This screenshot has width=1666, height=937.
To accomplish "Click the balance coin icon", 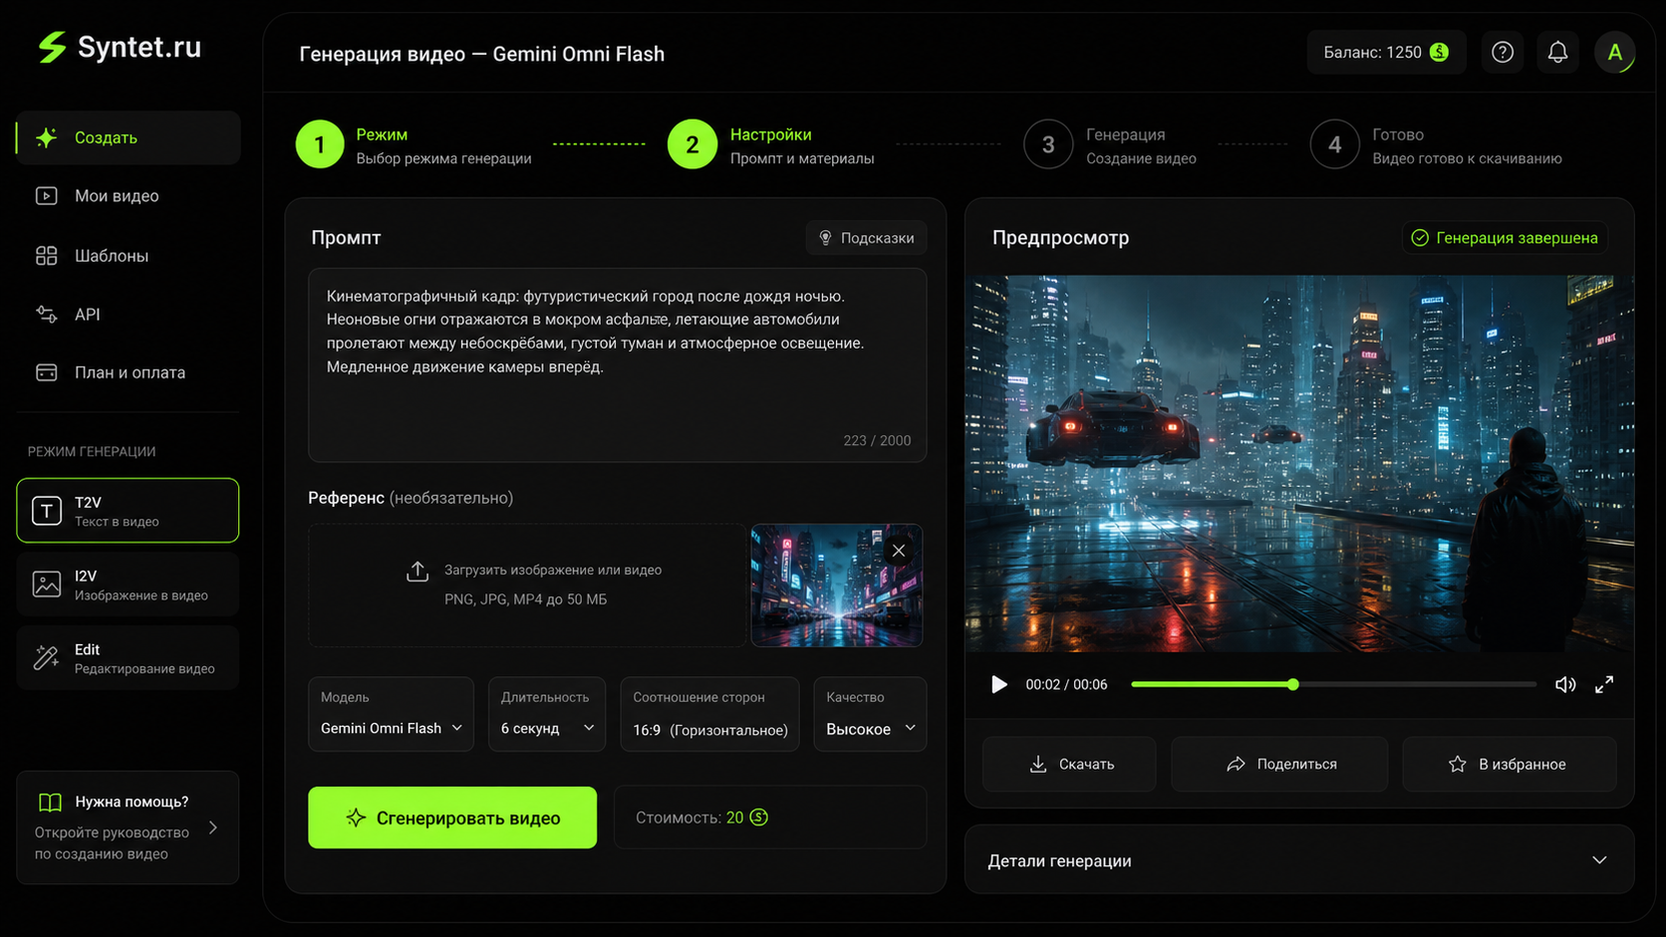I will tap(1439, 52).
